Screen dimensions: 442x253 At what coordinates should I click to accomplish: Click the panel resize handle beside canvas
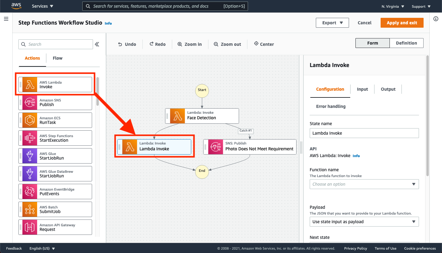click(x=301, y=147)
